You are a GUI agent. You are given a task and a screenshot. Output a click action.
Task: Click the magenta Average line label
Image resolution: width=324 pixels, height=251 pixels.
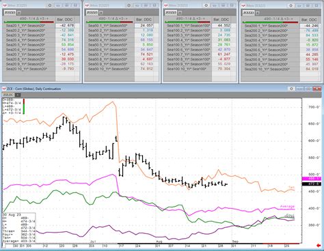(287, 207)
